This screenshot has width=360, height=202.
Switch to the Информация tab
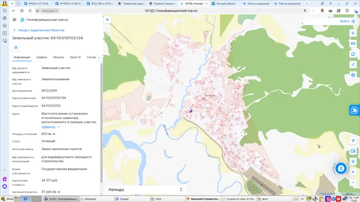click(x=22, y=57)
